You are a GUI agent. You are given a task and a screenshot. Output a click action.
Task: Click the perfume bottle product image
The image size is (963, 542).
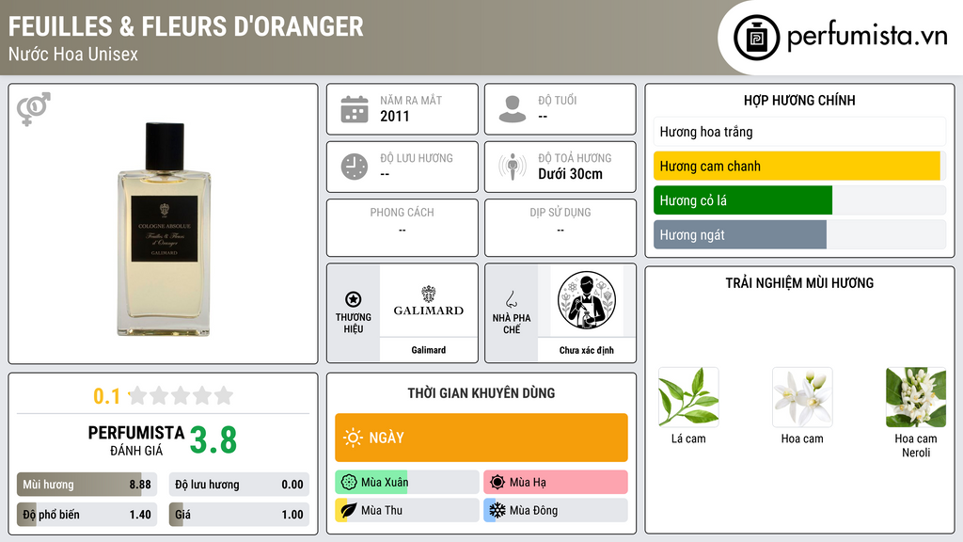tap(164, 230)
